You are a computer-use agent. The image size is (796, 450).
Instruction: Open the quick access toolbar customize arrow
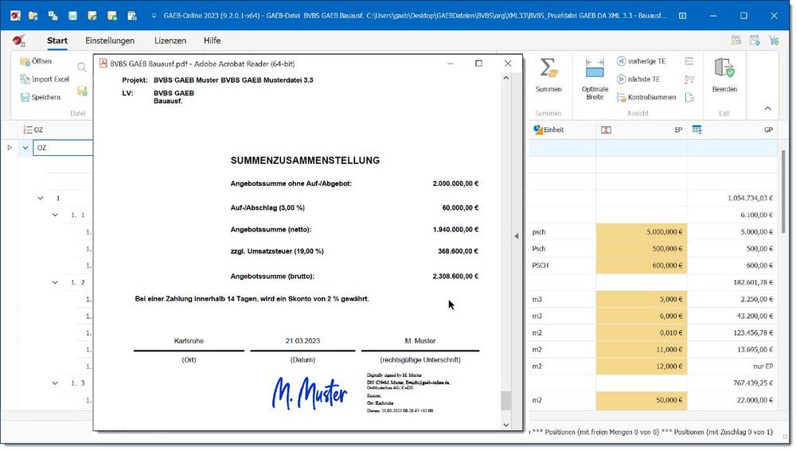point(154,16)
